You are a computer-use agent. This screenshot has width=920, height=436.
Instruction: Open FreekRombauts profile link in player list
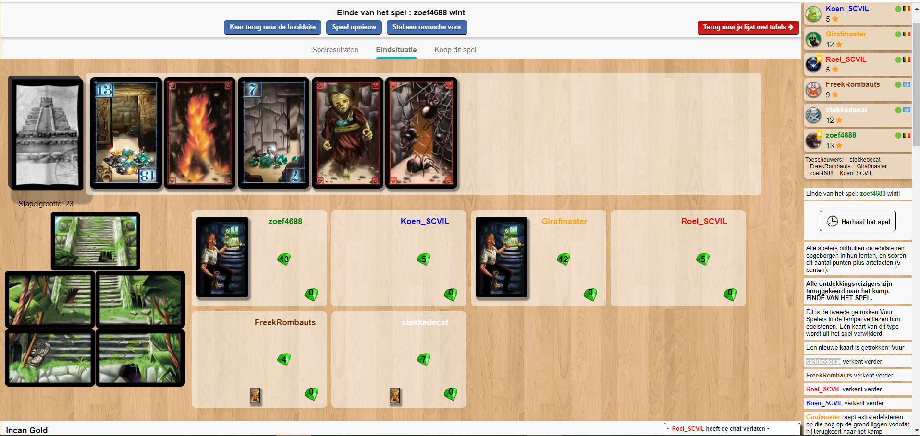click(853, 84)
